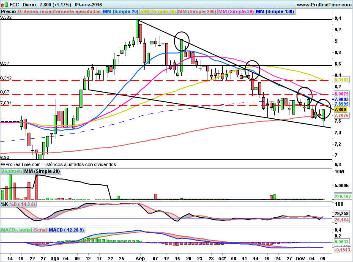
Task: Click the Volumen indicator label
Action: (11, 171)
